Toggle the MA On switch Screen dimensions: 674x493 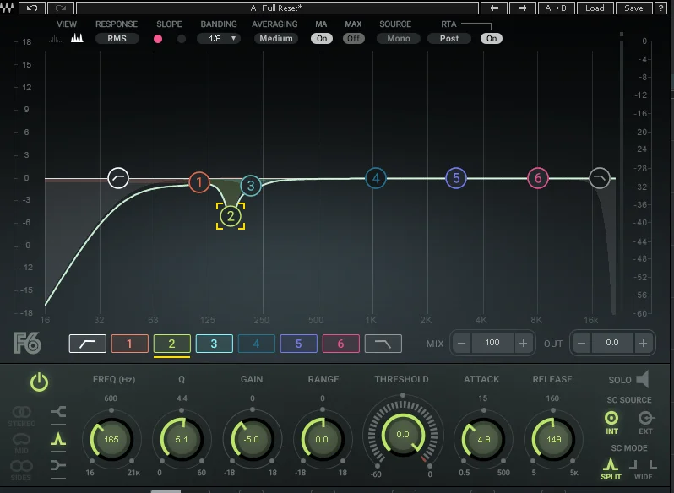click(322, 39)
